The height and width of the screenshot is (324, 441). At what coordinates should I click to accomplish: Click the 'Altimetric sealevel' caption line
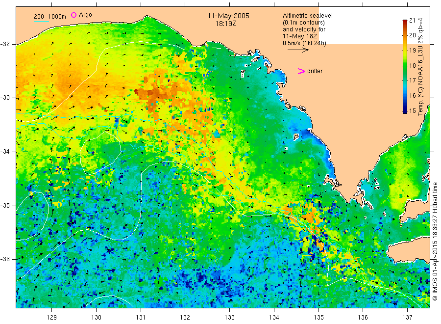[x=308, y=16]
